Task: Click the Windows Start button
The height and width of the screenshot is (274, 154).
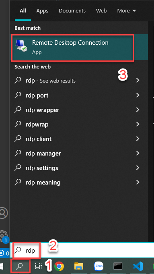Action: click(2, 266)
